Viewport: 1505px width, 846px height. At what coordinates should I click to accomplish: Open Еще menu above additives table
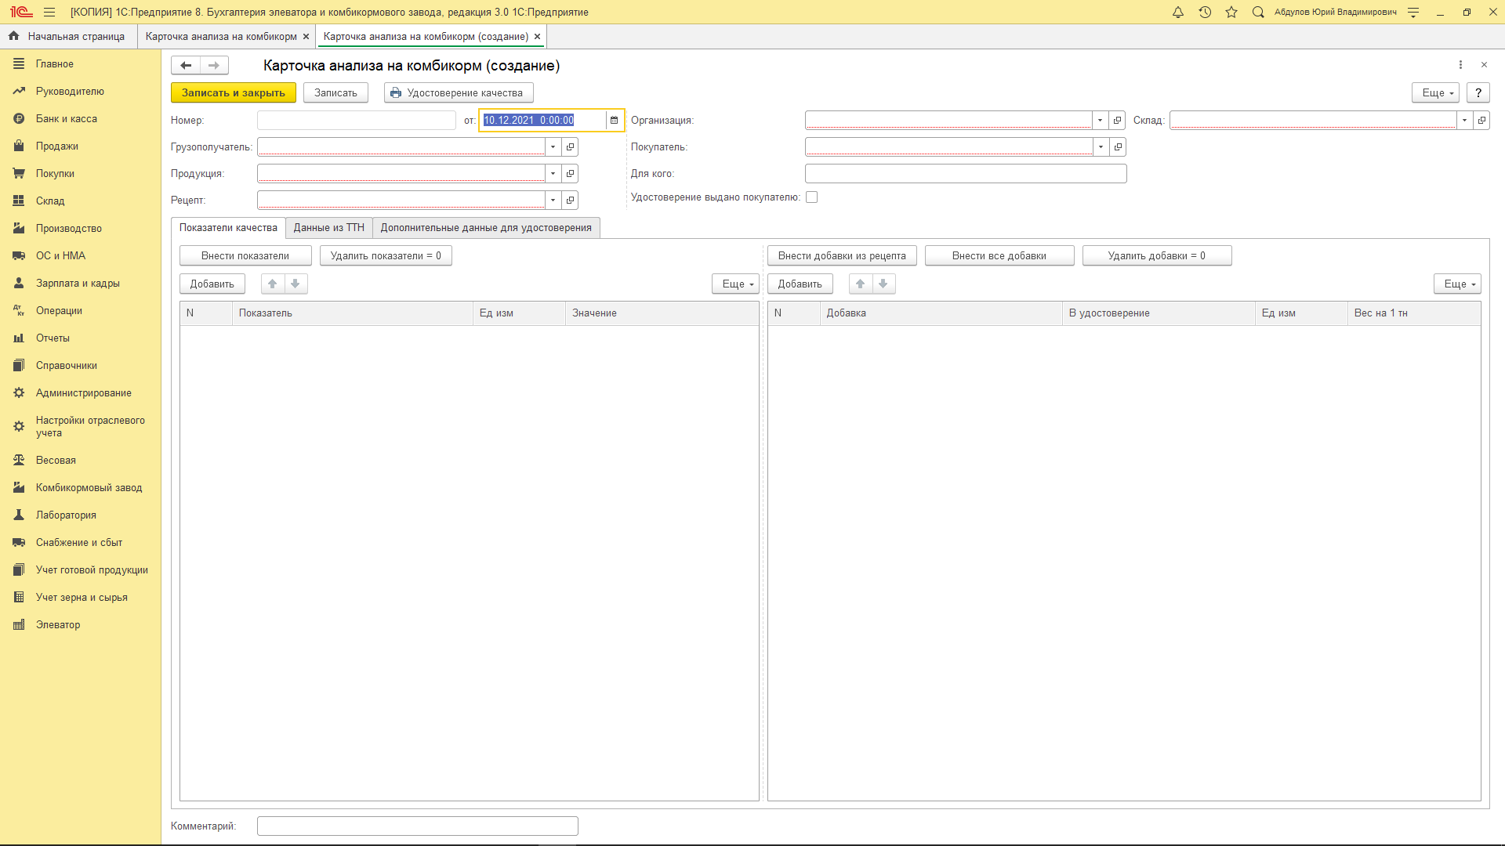click(1457, 284)
